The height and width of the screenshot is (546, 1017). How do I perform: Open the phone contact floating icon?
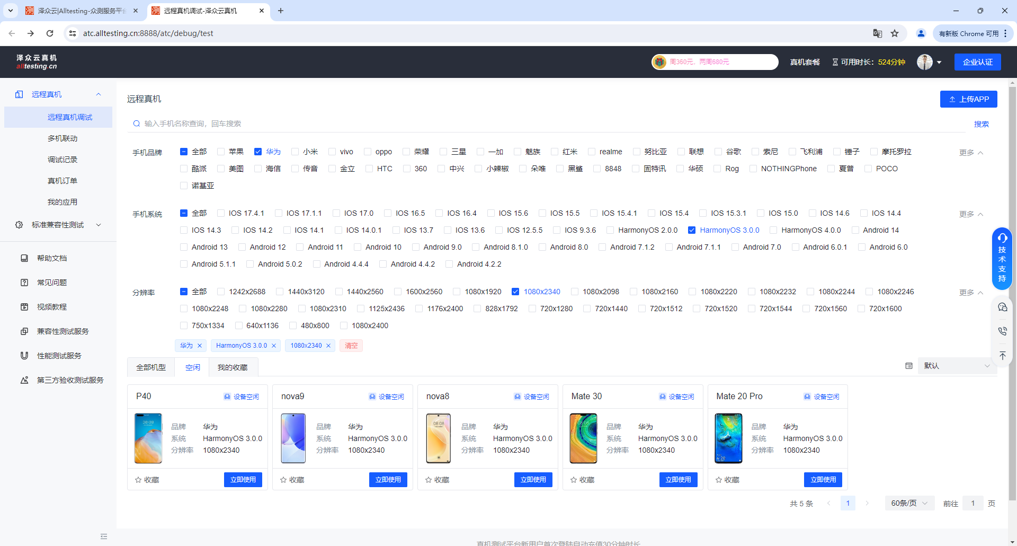pos(1002,331)
